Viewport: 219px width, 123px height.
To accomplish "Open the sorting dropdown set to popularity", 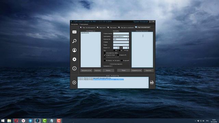I will [x=121, y=36].
